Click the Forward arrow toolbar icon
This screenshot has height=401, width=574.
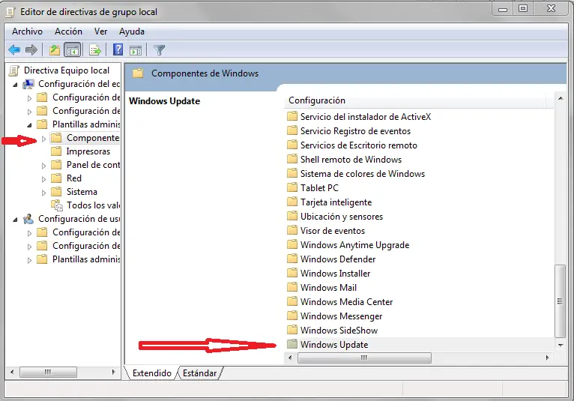[31, 49]
